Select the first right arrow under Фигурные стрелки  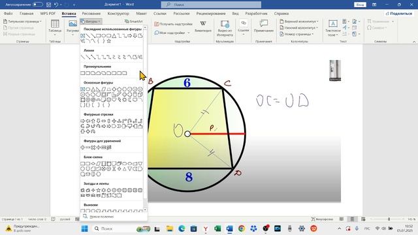(x=83, y=121)
